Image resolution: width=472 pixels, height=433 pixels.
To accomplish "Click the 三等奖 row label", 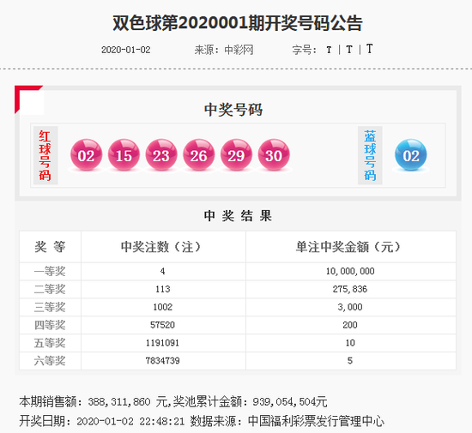I will [x=50, y=307].
